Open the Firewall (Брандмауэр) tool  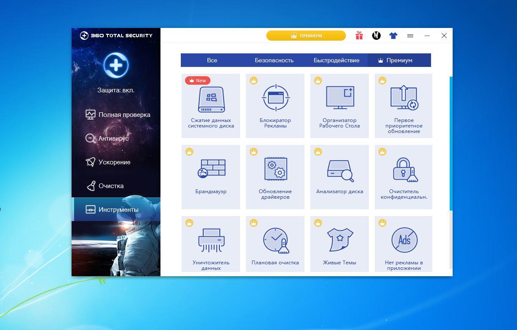pos(211,177)
